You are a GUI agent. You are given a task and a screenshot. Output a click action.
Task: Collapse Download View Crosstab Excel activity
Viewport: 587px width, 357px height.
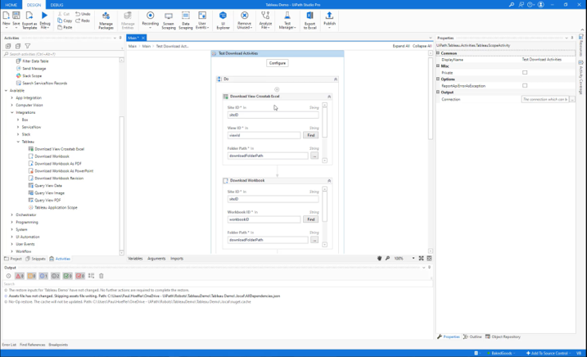tap(329, 97)
